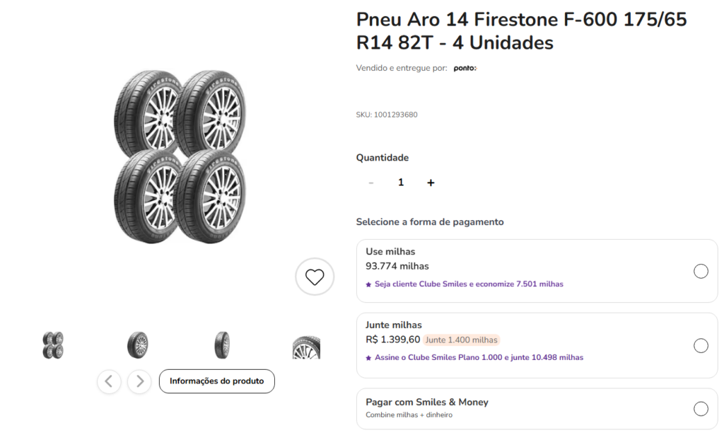Increase quantity with the plus button
Image resolution: width=724 pixels, height=435 pixels.
pos(431,182)
